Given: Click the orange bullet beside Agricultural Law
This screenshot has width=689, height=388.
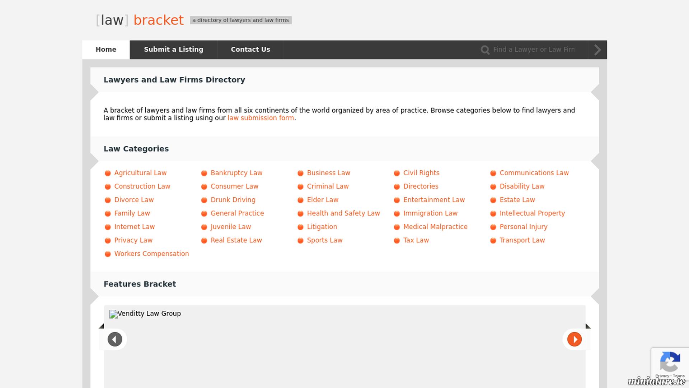Looking at the screenshot, I should (x=108, y=173).
